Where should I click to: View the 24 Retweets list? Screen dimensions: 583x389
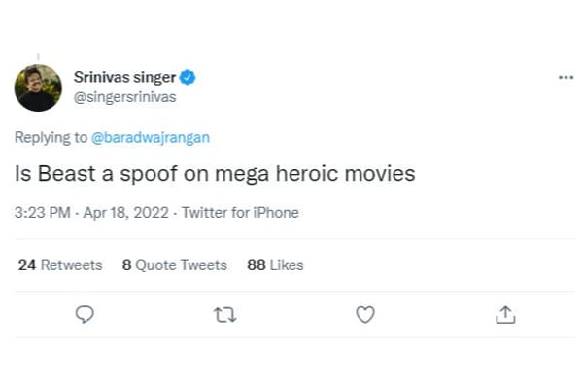click(x=60, y=265)
